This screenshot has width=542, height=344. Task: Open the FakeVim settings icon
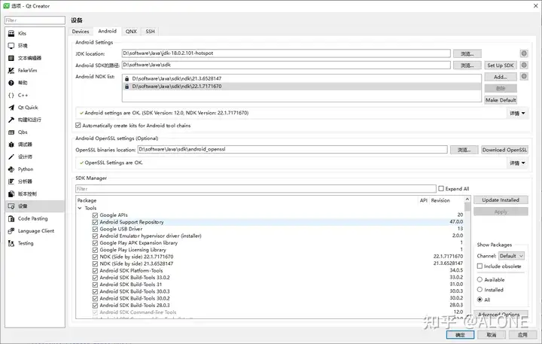[x=11, y=71]
